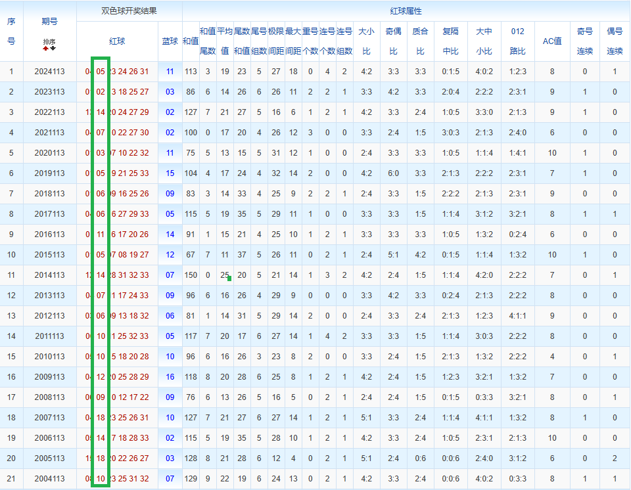The image size is (631, 490).
Task: Click the 排序 label in the 期号 header
Action: [49, 41]
